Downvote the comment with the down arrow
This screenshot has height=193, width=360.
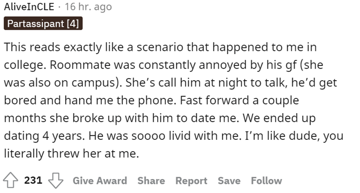tap(55, 181)
